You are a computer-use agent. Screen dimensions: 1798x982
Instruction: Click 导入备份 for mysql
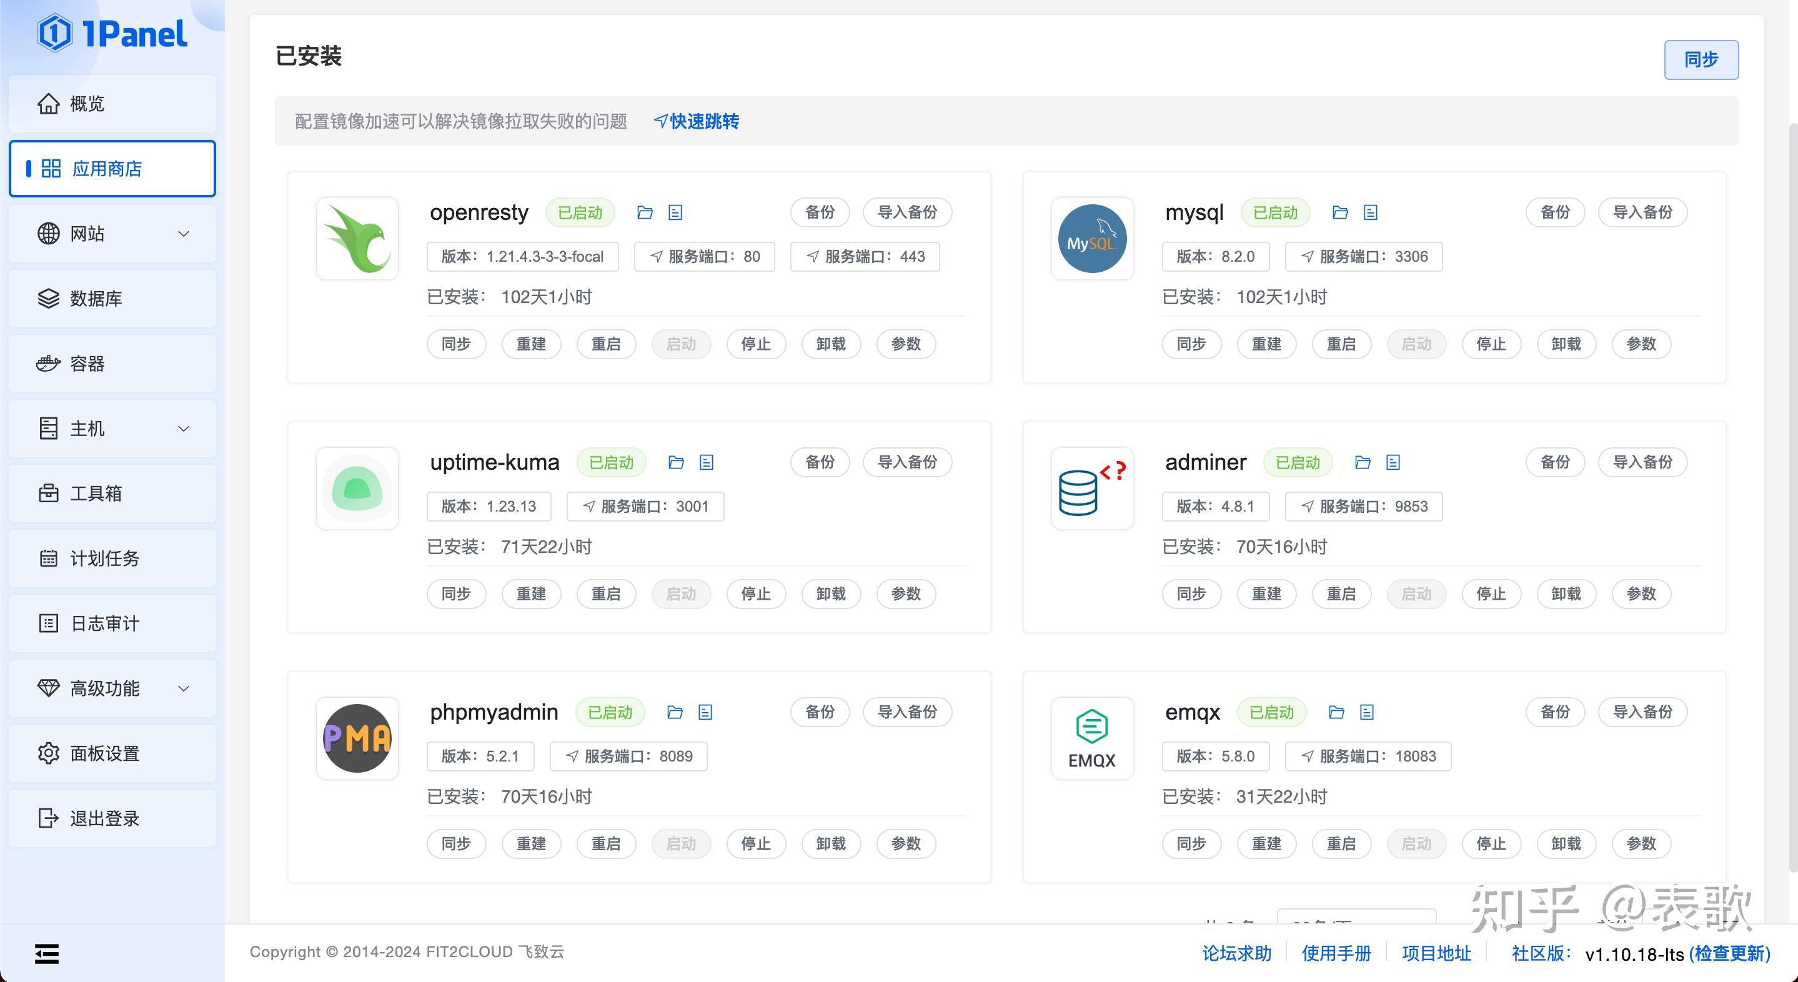click(1642, 212)
